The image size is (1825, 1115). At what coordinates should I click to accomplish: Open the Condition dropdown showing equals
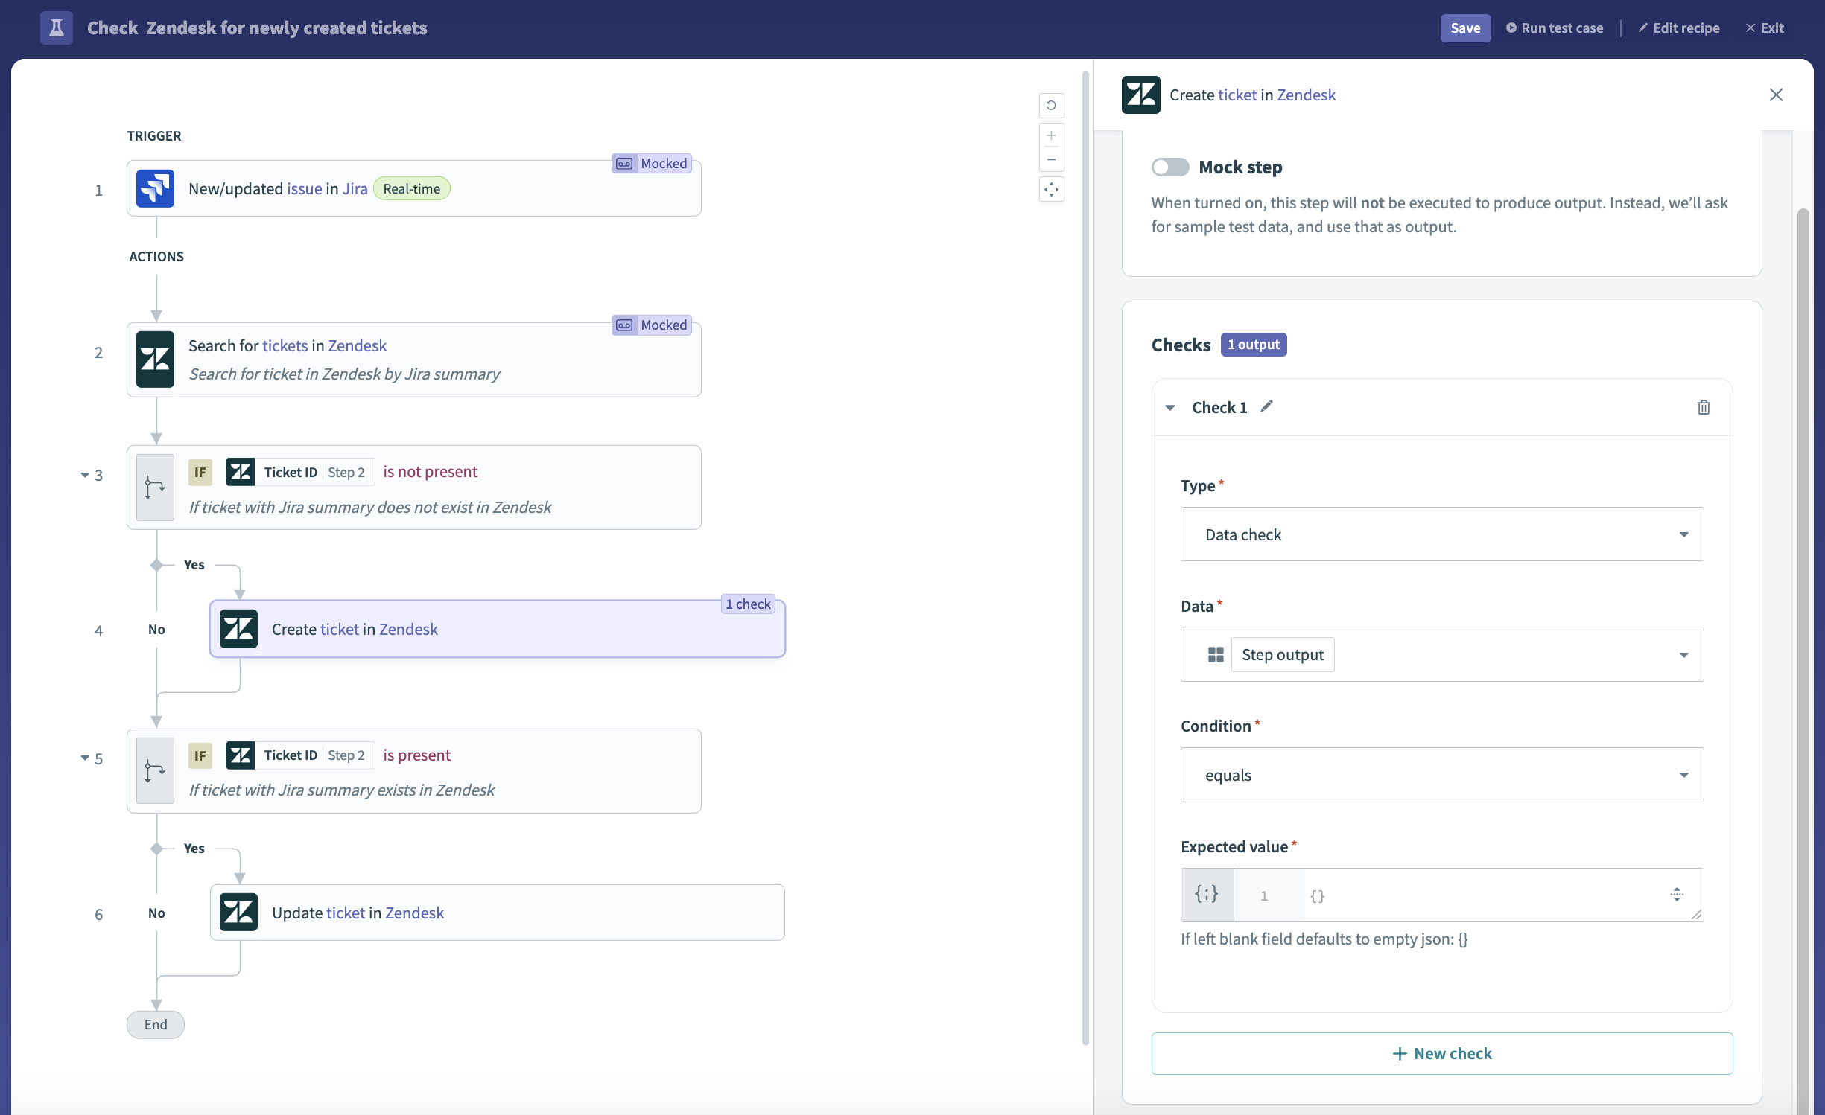[1441, 775]
